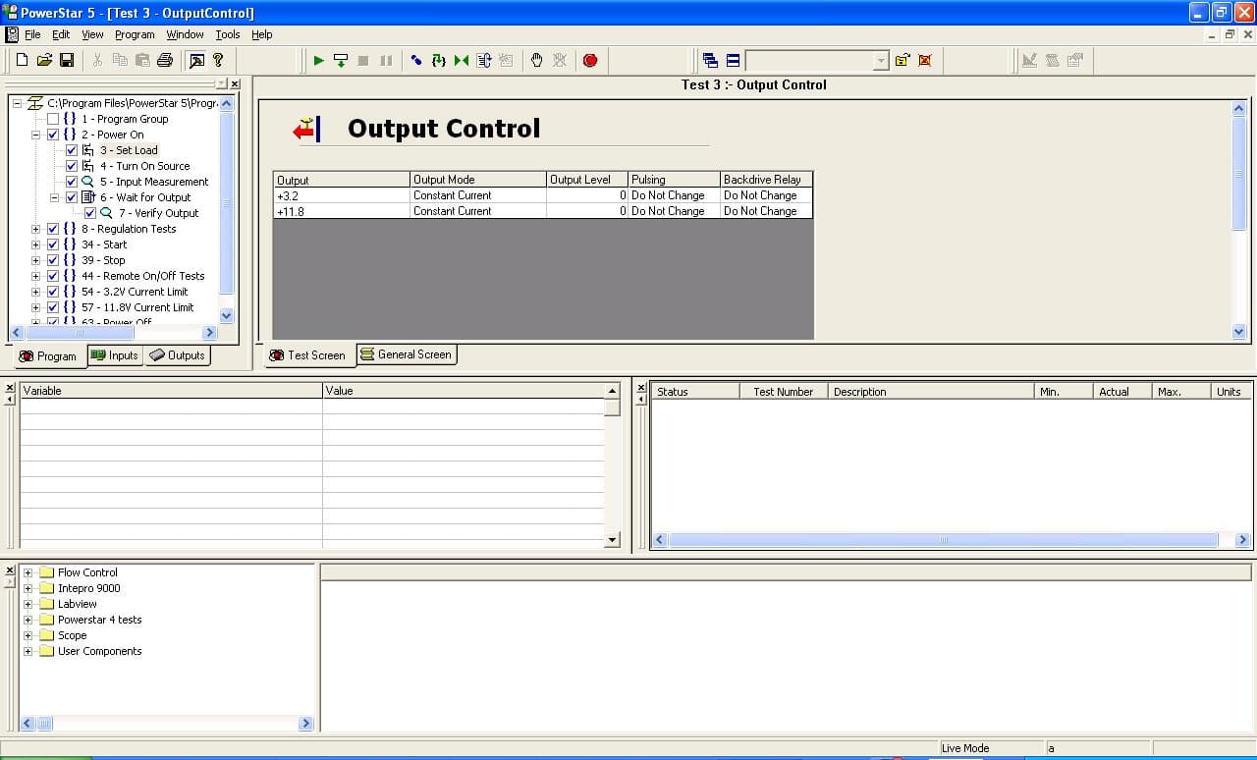Open the Tools menu
Image resolution: width=1257 pixels, height=760 pixels.
(228, 34)
